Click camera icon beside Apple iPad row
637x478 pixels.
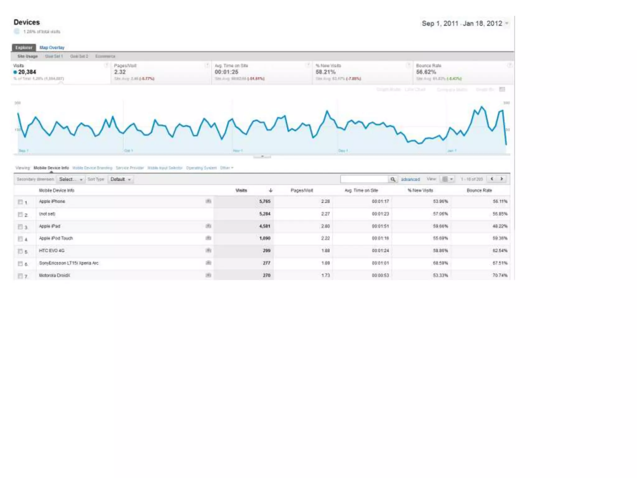tap(208, 226)
